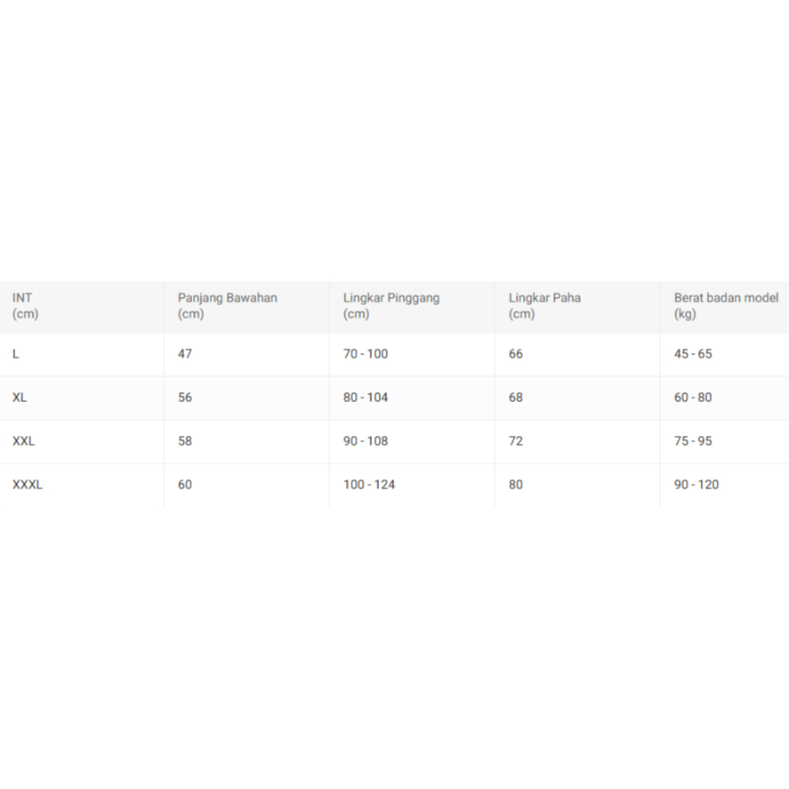
Task: Click the Panjang Bawahan (cm) header
Action: point(227,306)
